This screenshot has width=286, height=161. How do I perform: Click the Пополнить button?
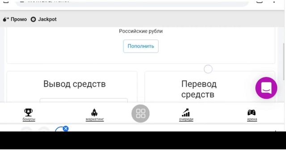click(141, 46)
